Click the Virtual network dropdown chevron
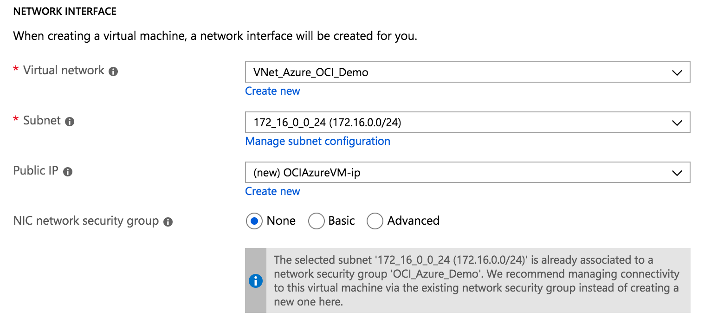Image resolution: width=711 pixels, height=325 pixels. pos(677,73)
